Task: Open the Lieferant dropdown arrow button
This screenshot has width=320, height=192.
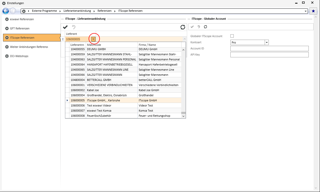Action: pos(94,39)
